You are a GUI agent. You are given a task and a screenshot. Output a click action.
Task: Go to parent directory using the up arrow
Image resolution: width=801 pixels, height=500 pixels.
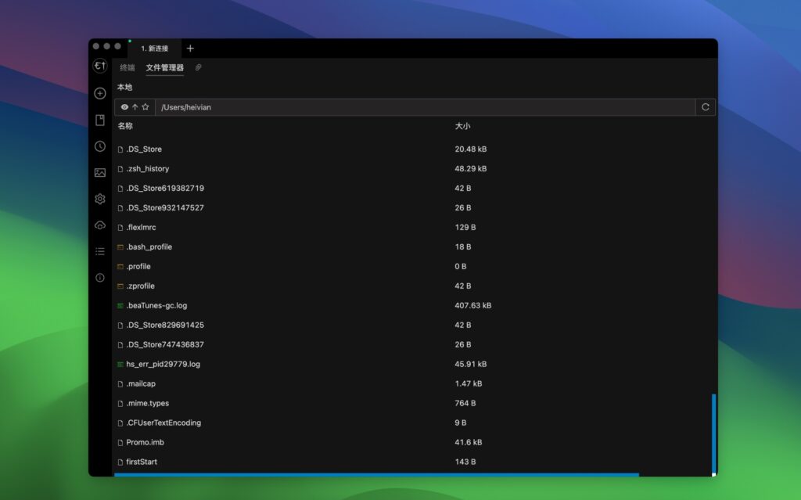(135, 107)
